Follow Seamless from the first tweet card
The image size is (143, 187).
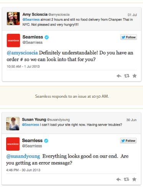pyautogui.click(x=128, y=37)
